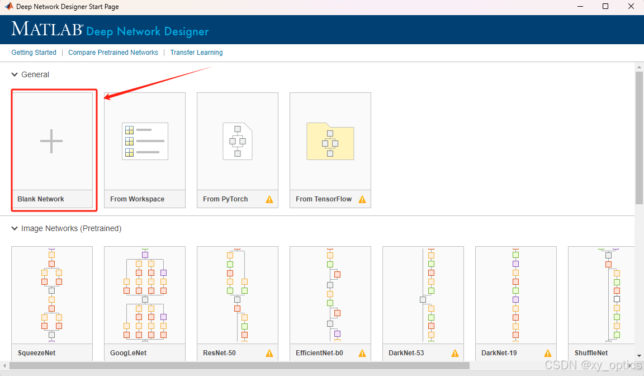Click the ShuffleNet label
Viewport: 644px width, 376px height.
click(591, 353)
